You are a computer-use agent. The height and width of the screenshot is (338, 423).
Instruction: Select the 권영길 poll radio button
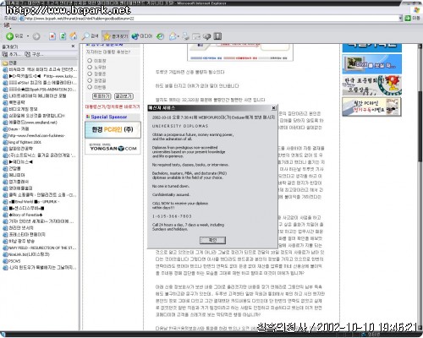[x=90, y=80]
